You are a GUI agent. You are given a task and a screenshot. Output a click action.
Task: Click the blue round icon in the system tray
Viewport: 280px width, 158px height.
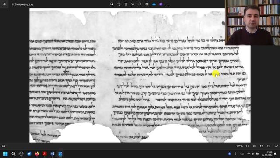[x=229, y=154]
